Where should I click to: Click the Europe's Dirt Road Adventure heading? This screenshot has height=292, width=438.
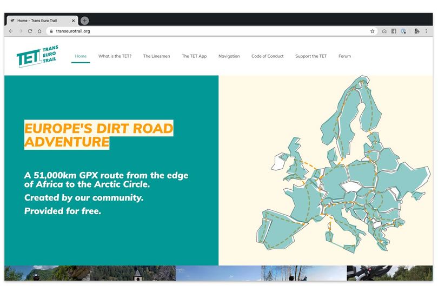pyautogui.click(x=98, y=135)
